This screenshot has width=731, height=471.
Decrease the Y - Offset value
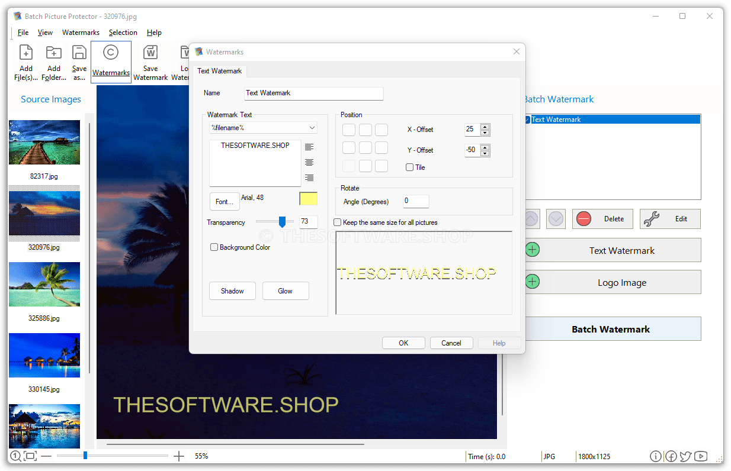coord(485,153)
